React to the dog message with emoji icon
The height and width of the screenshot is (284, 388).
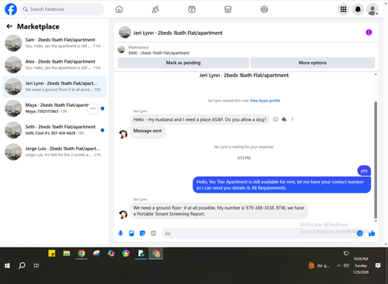point(275,119)
